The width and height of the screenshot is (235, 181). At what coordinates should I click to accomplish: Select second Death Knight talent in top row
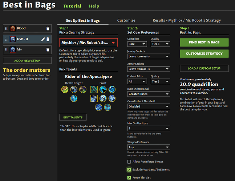74,89
